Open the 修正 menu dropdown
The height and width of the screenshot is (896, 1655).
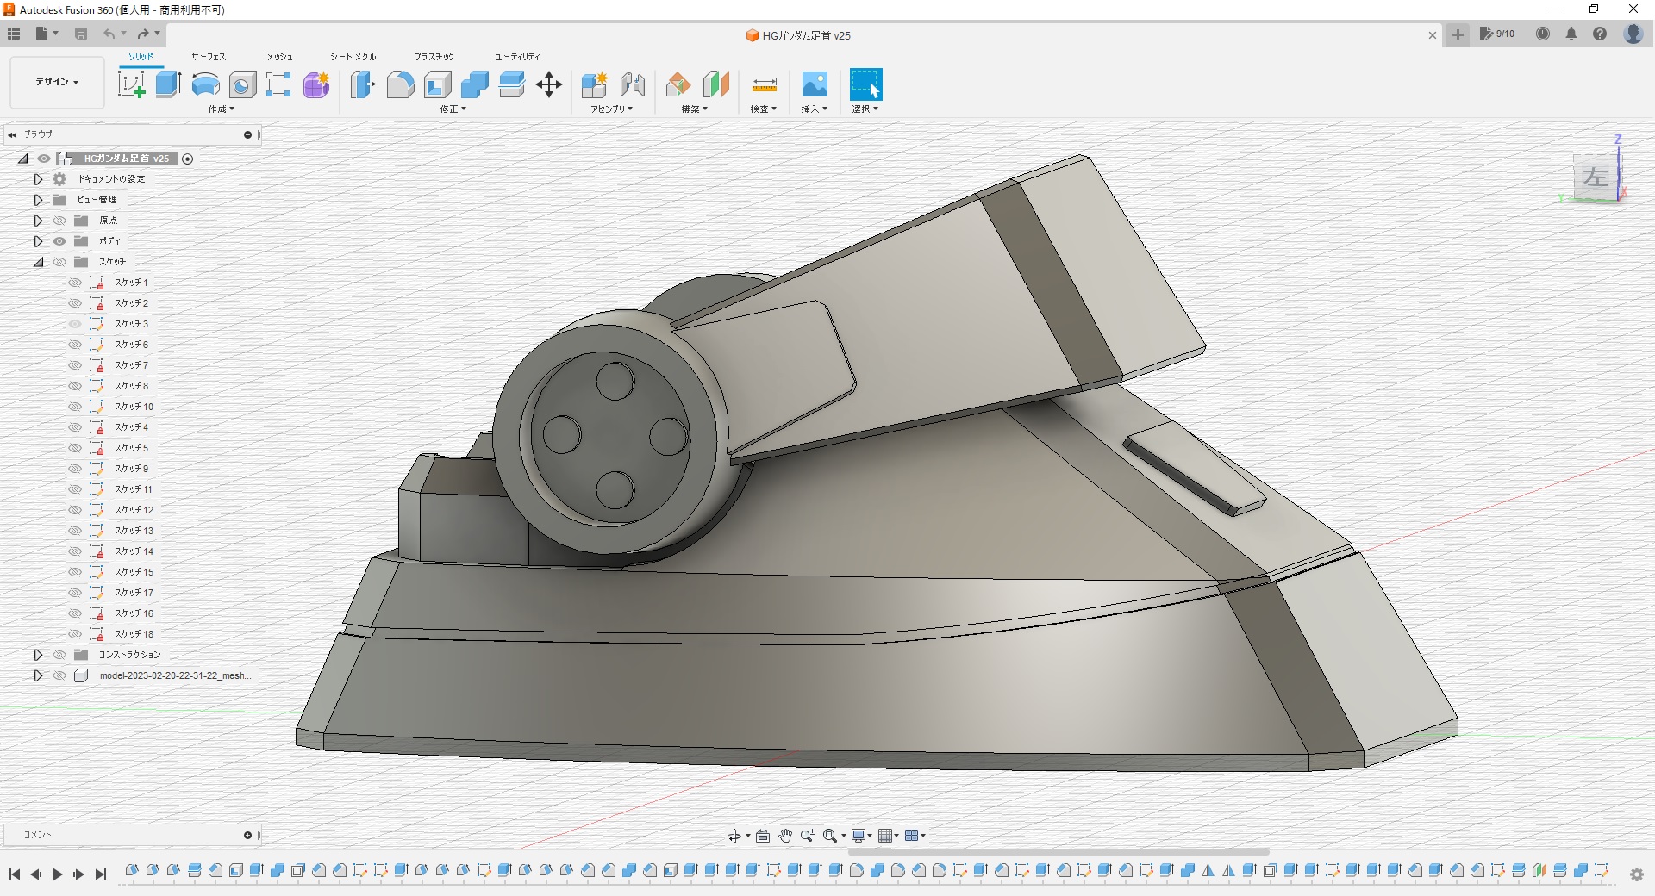pos(453,109)
